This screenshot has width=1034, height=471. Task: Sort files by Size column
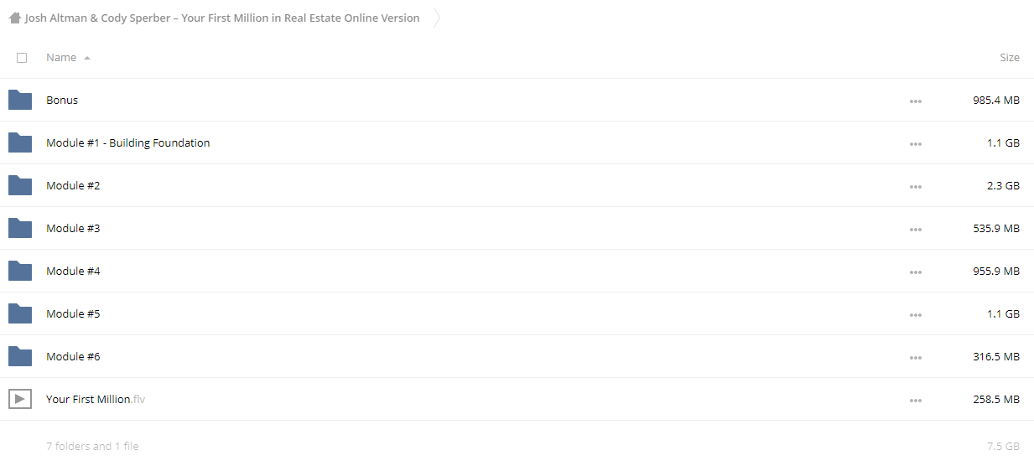pos(1010,58)
